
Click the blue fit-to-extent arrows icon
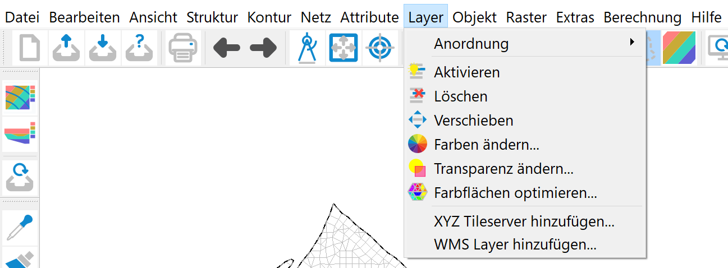click(344, 48)
